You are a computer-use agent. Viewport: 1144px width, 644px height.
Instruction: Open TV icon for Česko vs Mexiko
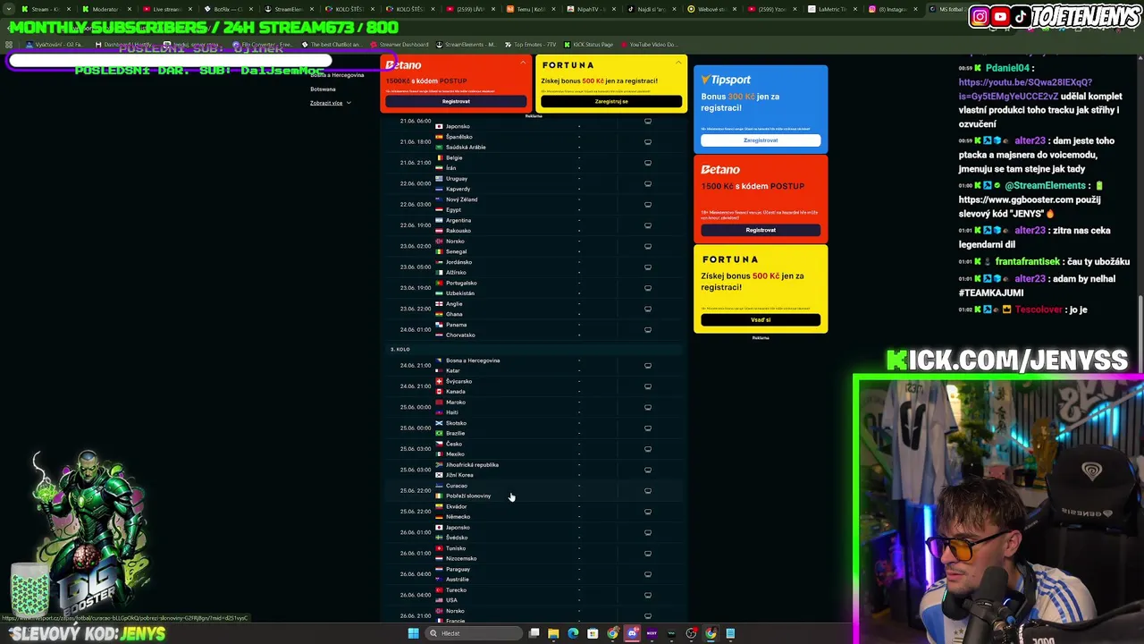click(x=648, y=449)
